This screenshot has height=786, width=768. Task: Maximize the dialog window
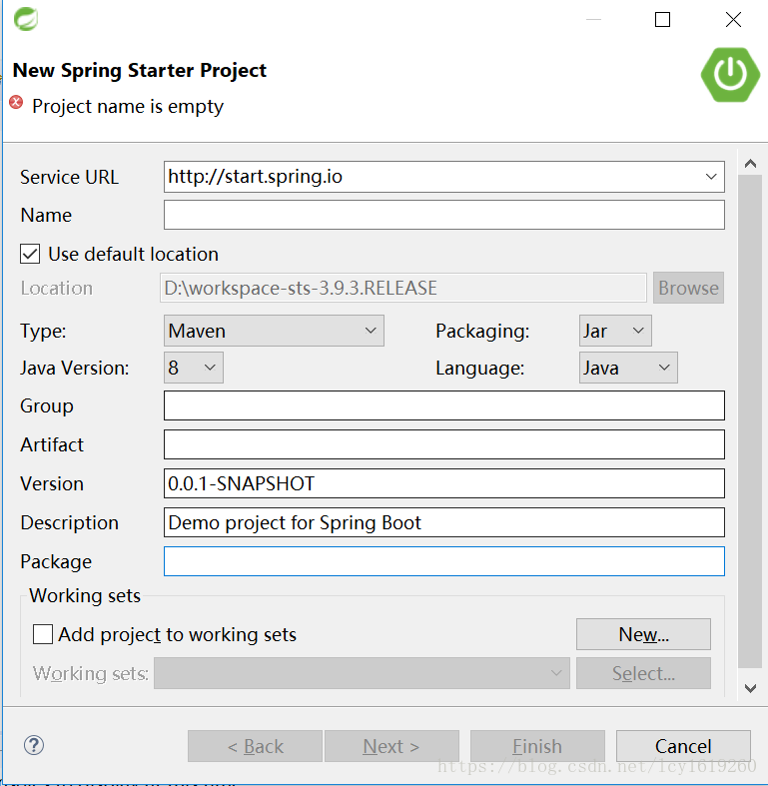[662, 20]
